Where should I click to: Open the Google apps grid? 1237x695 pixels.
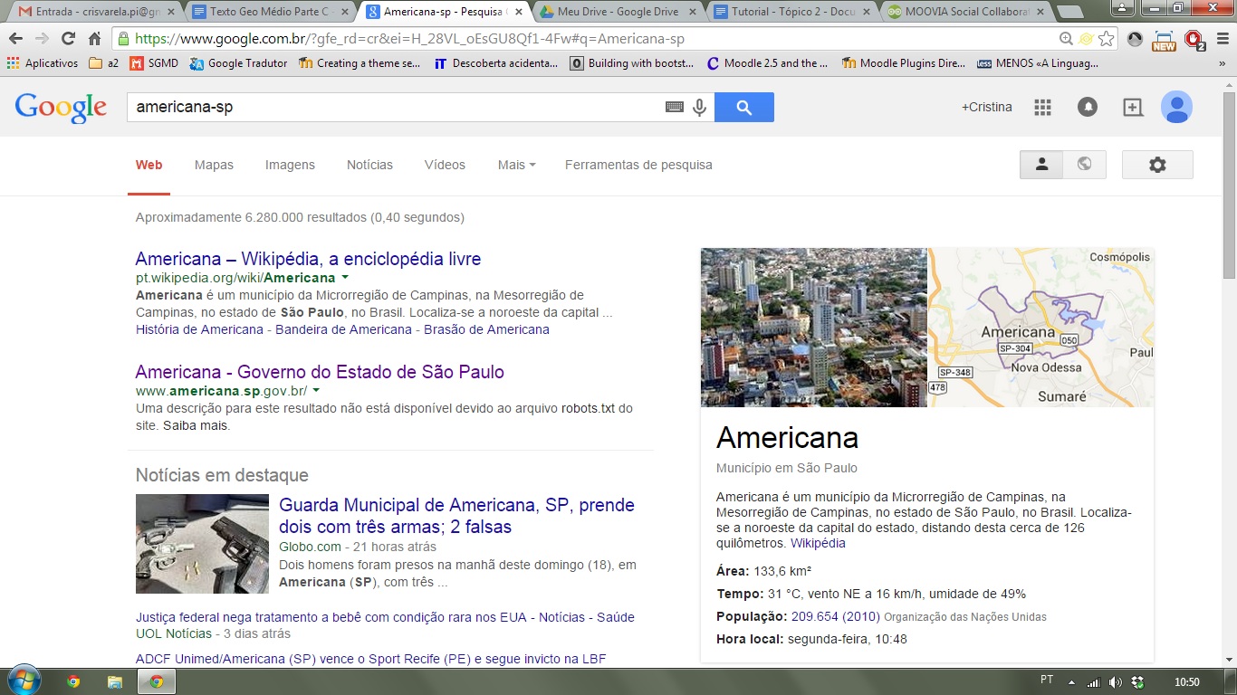pos(1042,107)
